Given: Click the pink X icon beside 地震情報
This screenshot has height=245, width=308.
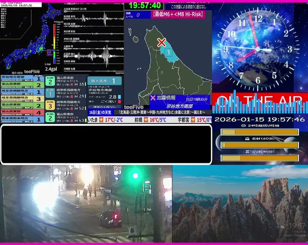Looking at the screenshot, I should (x=153, y=98).
